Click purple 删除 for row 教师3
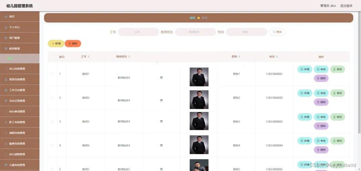Viewport: 361px width, 171px height. [321, 126]
